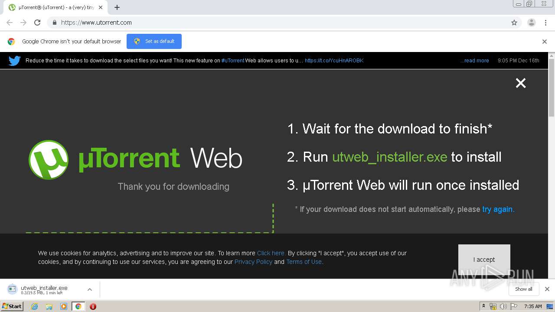
Task: Open the Windows Start menu
Action: (12, 306)
